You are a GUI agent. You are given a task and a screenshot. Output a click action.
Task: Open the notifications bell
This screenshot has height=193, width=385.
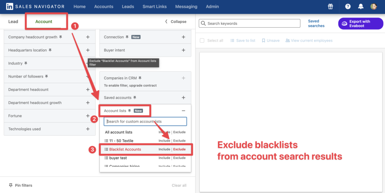[361, 7]
